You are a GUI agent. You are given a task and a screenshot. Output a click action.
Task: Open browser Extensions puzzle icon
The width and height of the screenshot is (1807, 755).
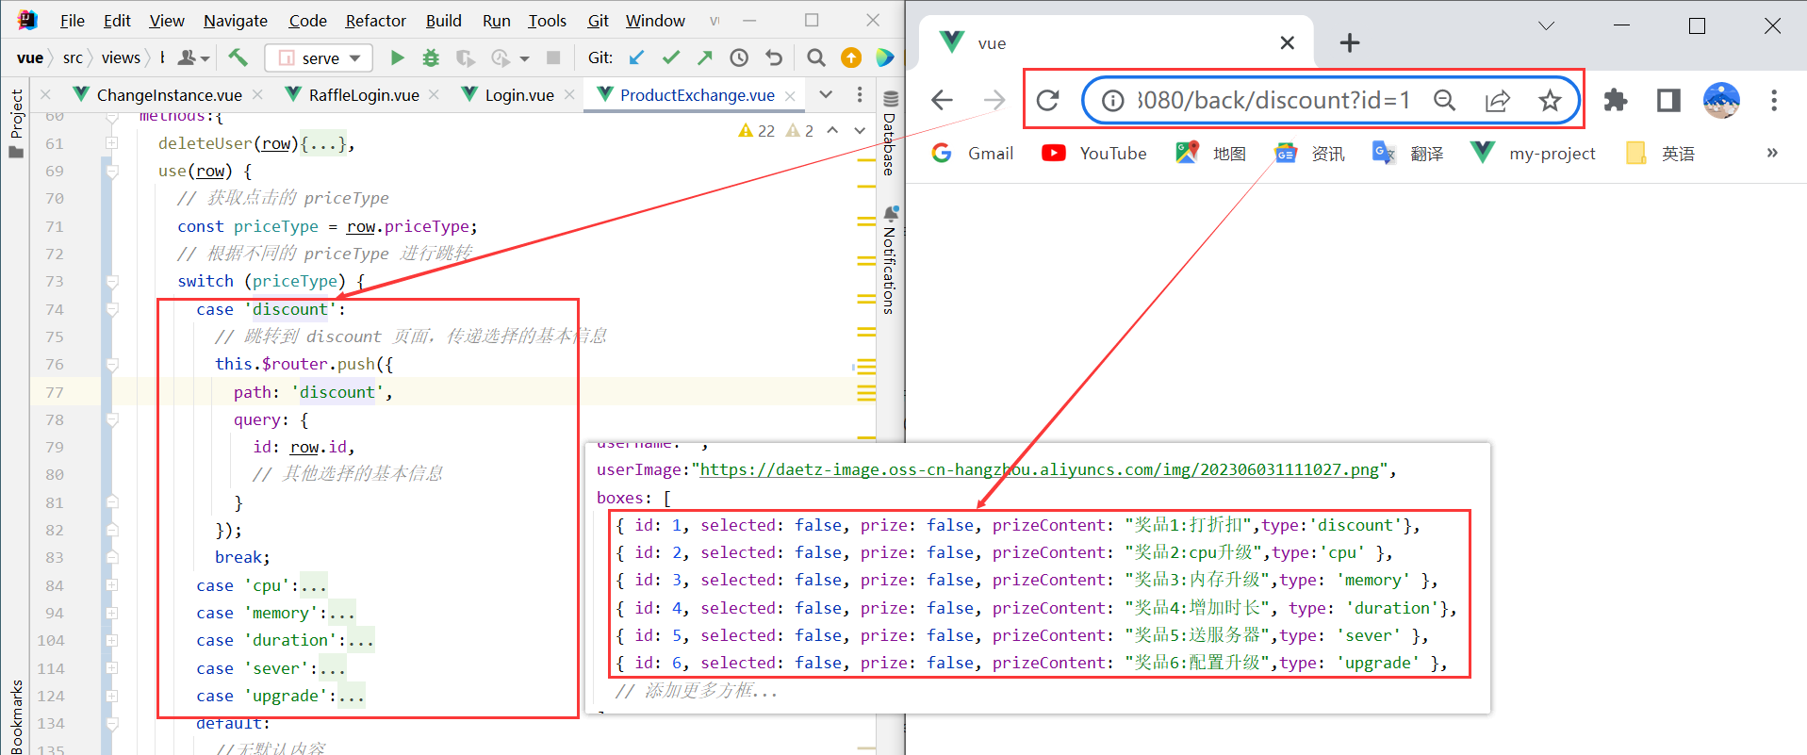point(1616,100)
